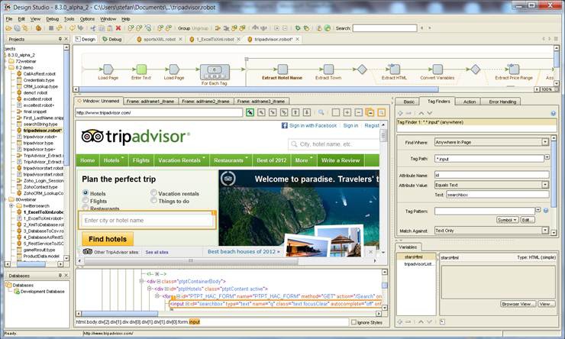Image resolution: width=565 pixels, height=339 pixels.
Task: Switch to the Error Handling tab
Action: [x=502, y=102]
